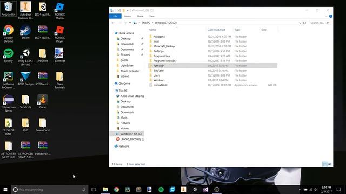Click File Explorer taskbar icon
346x194 pixels.
click(x=105, y=189)
